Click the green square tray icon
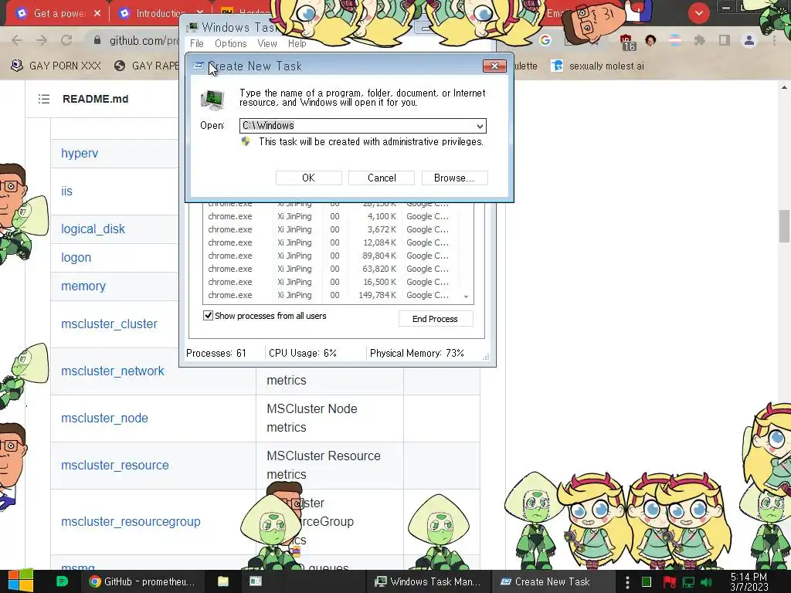The image size is (791, 593). [647, 582]
